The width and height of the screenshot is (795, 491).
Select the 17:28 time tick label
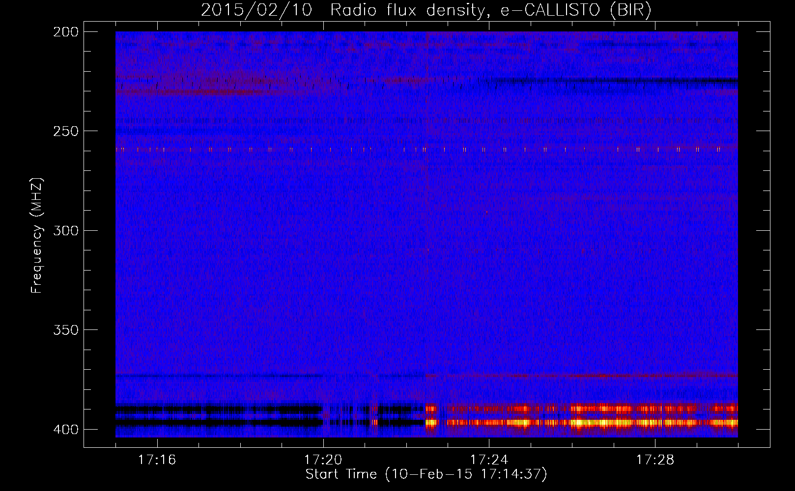click(655, 460)
